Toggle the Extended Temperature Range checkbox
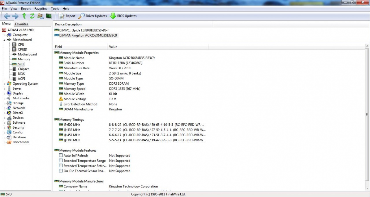The image size is (370, 197). click(61, 161)
